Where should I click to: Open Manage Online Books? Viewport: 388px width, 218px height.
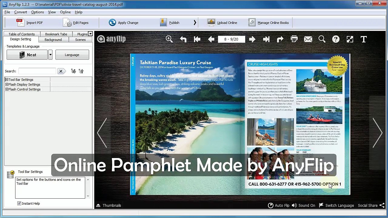click(269, 23)
